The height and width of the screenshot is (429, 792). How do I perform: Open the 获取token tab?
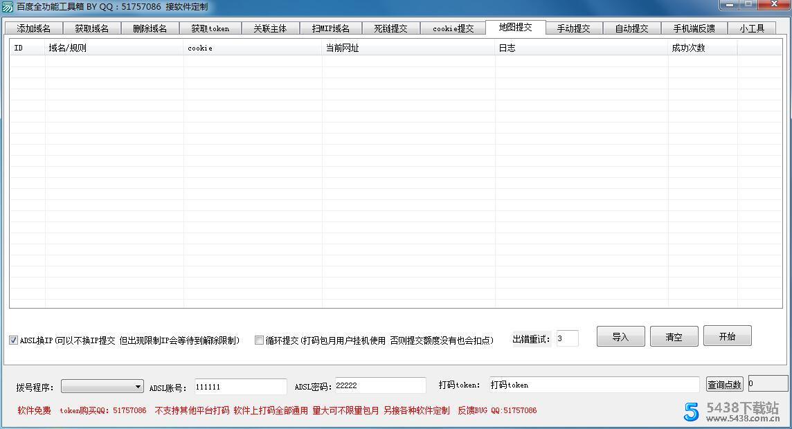click(210, 28)
